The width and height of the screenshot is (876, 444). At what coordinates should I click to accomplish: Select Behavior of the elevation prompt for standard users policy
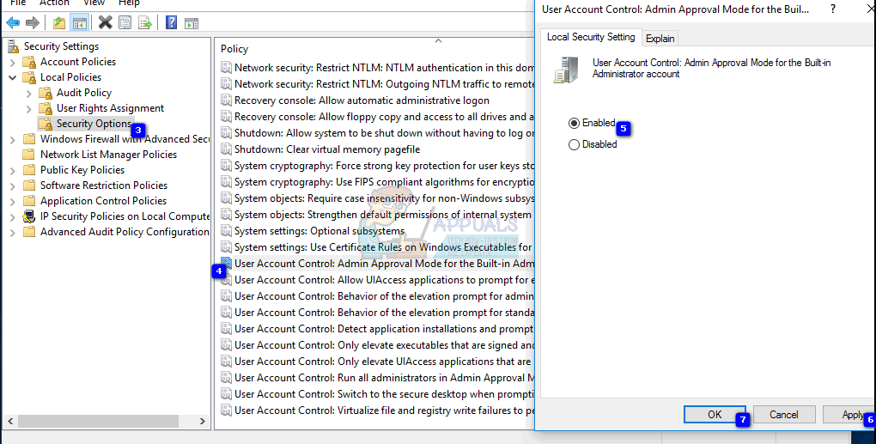[377, 313]
